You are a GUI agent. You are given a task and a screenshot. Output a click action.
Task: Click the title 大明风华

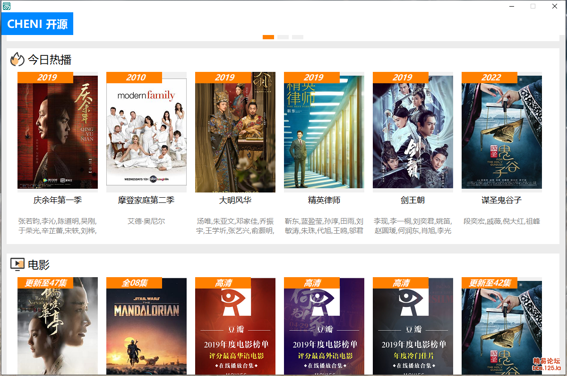coord(235,200)
